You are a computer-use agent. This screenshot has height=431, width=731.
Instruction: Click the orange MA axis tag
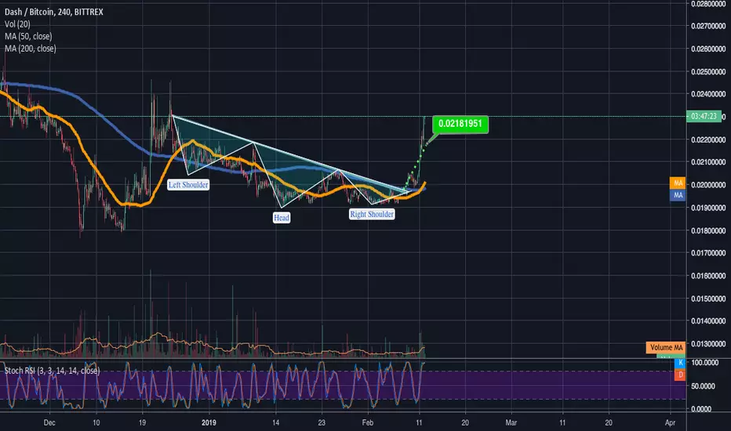(x=678, y=183)
